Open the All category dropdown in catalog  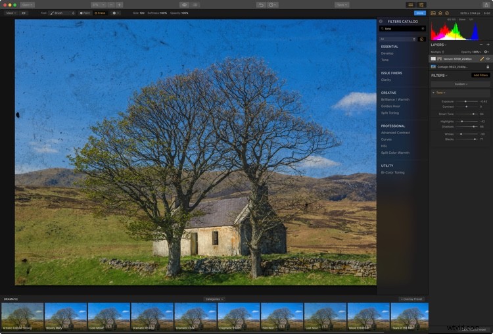tap(398, 39)
